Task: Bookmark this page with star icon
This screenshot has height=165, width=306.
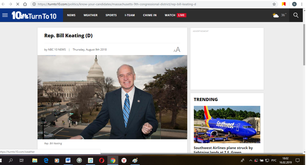Action: click(x=274, y=4)
